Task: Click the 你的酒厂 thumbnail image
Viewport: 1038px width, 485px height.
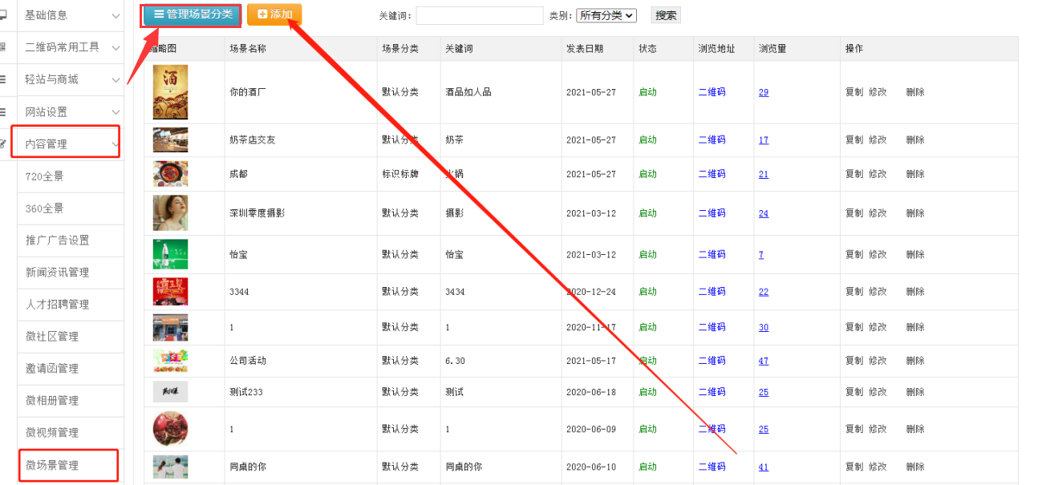Action: click(x=170, y=92)
